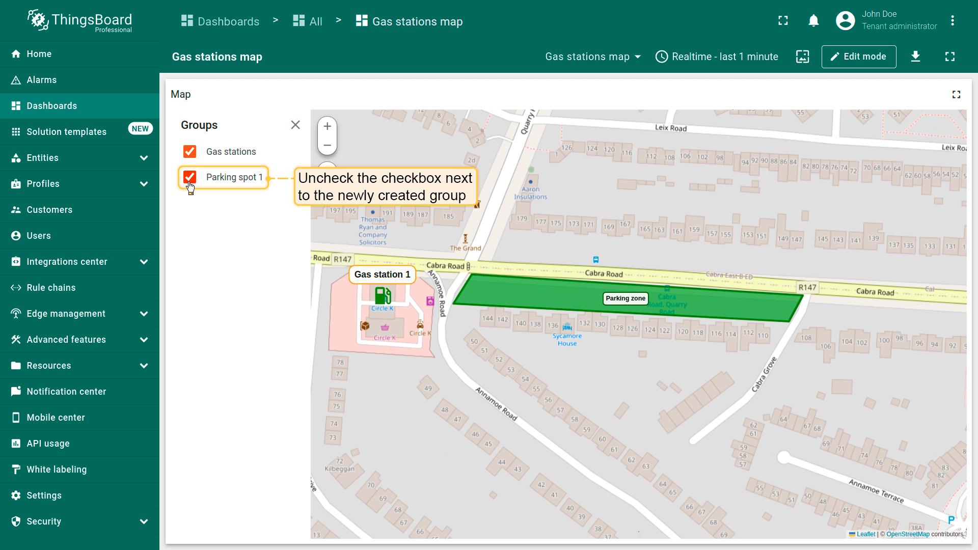Uncheck the Gas stations group checkbox
978x550 pixels.
[189, 152]
